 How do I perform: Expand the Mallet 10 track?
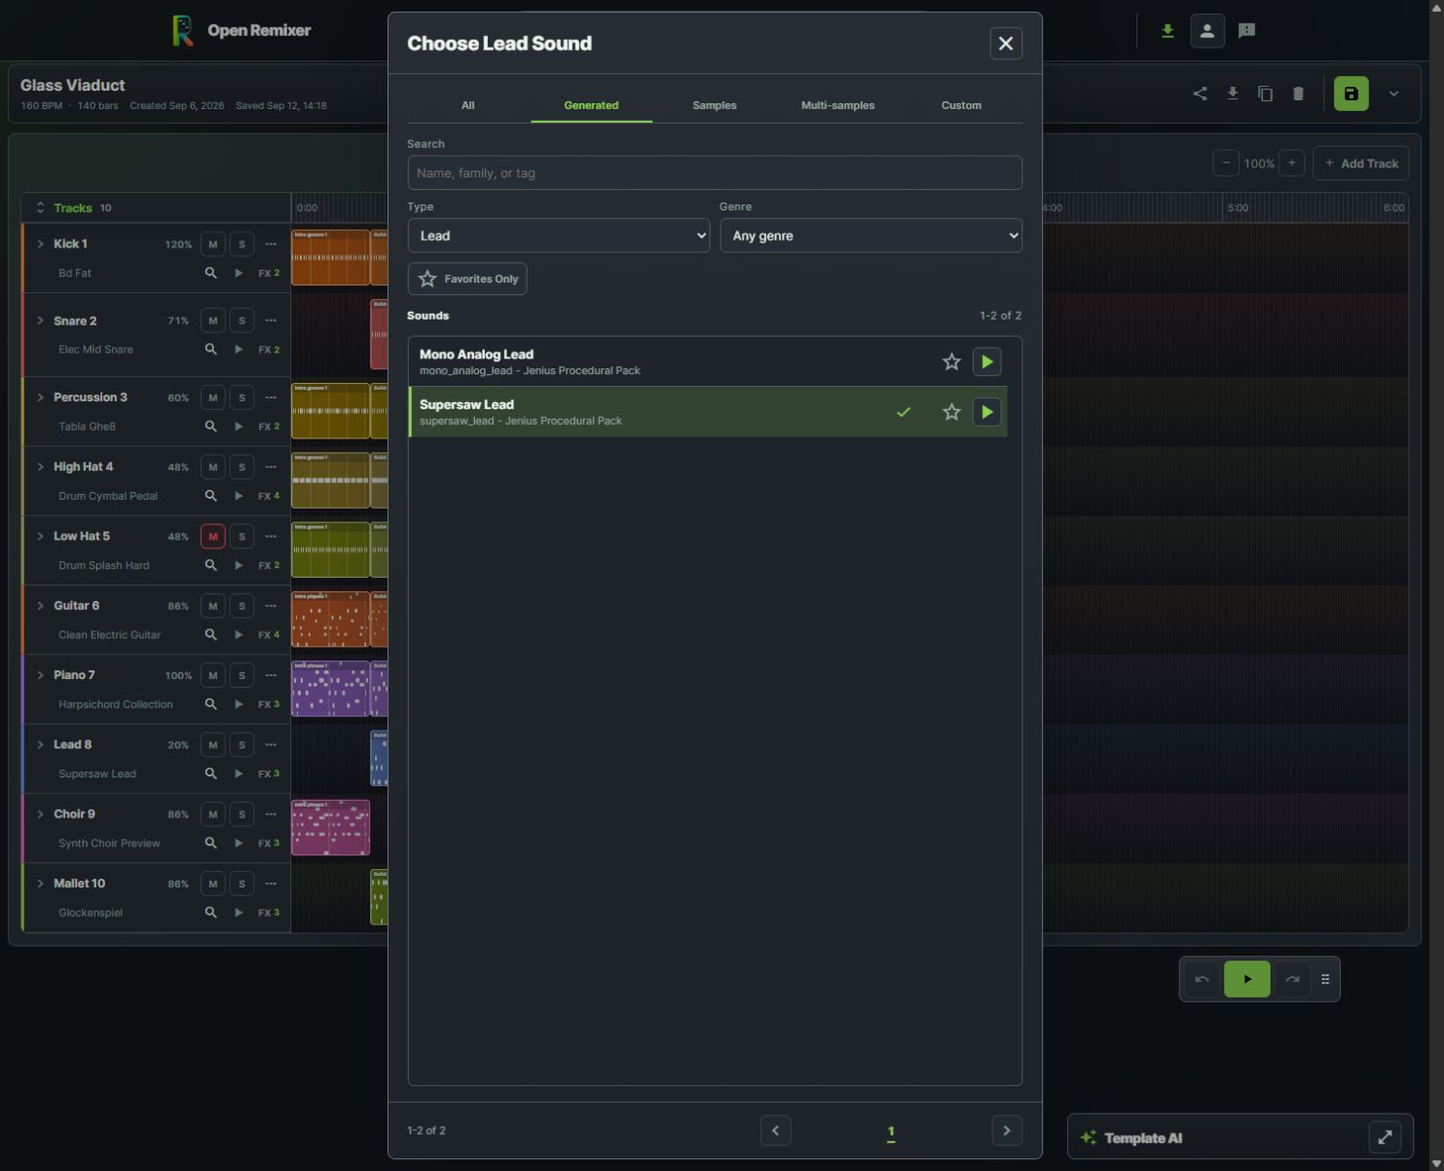[x=40, y=885]
